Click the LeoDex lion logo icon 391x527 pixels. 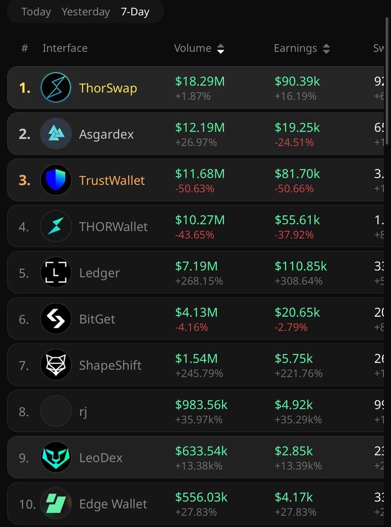point(56,457)
